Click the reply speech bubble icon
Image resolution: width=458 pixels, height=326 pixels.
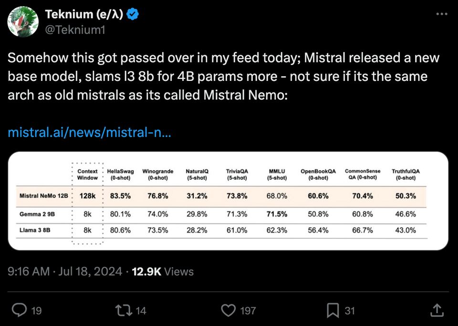(19, 311)
